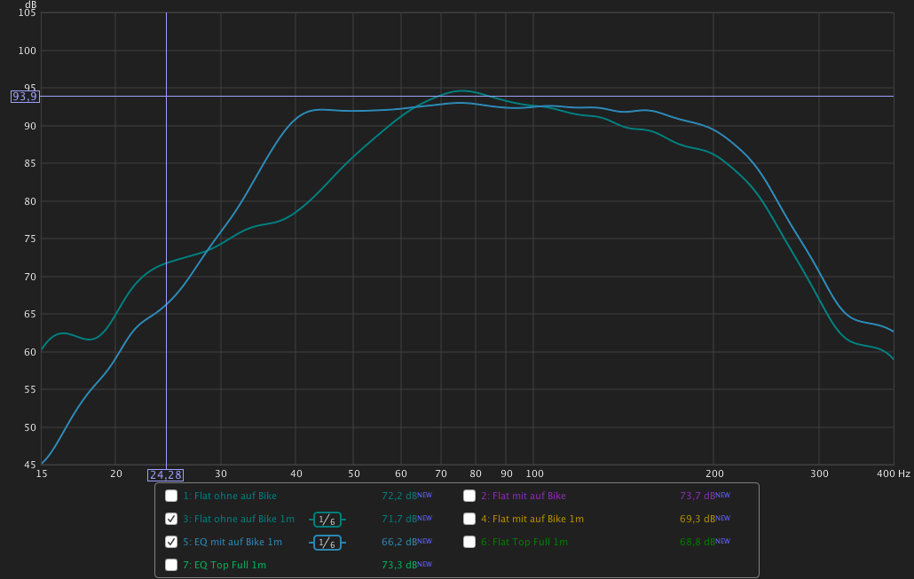The width and height of the screenshot is (914, 579).
Task: Uncheck the 5: EQ mit auf Bike 1m checkbox
Action: tap(171, 543)
